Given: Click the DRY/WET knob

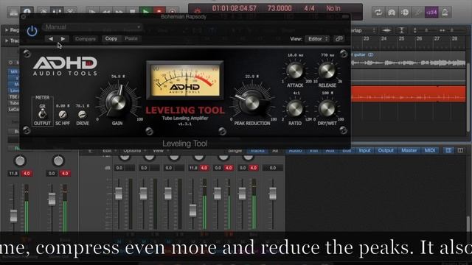Looking at the screenshot, I should tap(327, 108).
